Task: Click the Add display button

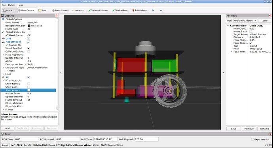Action: [8, 128]
